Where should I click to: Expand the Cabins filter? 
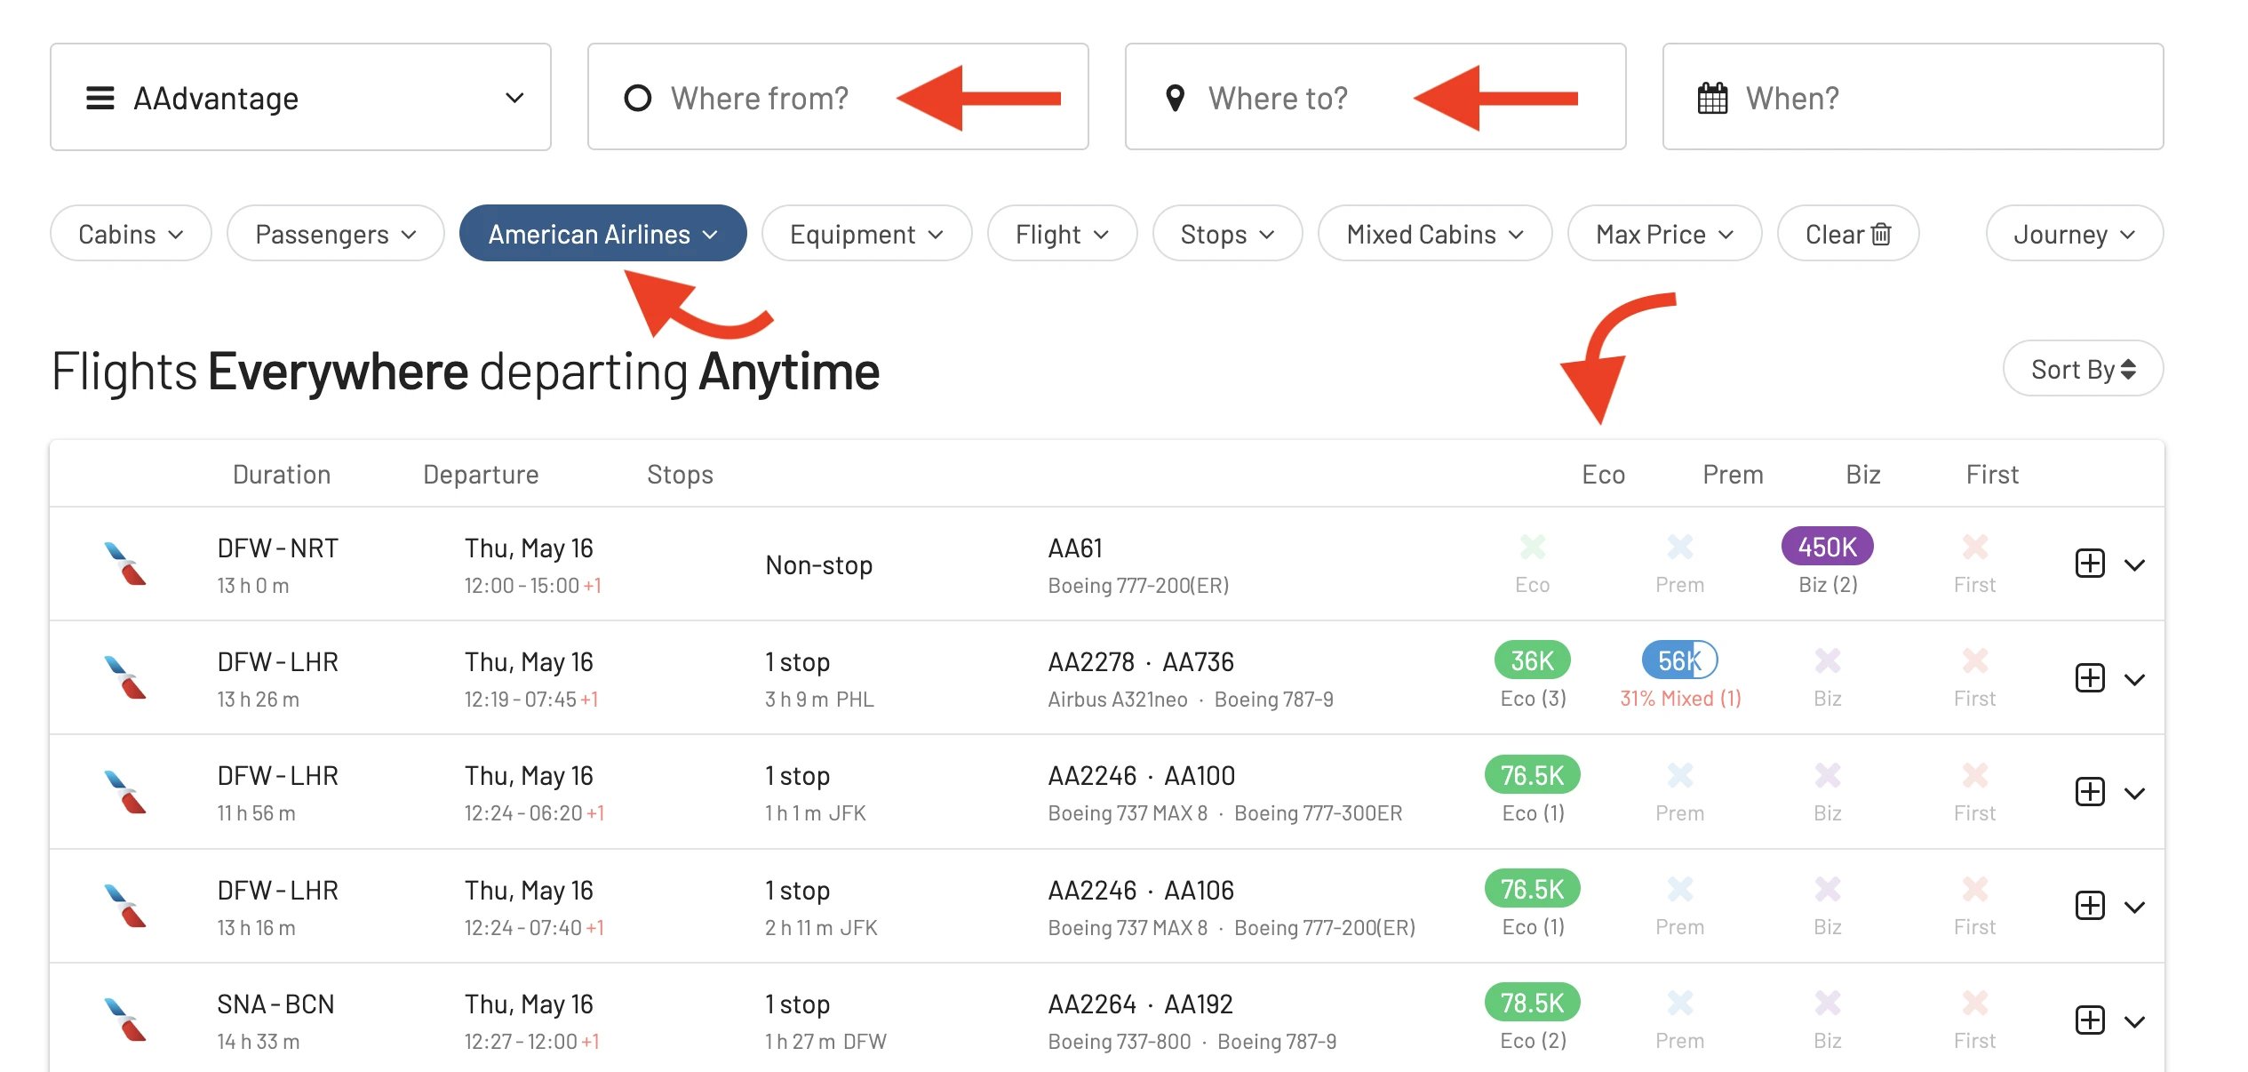(x=131, y=234)
